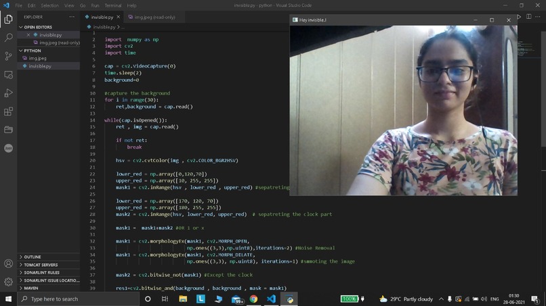The height and width of the screenshot is (306, 546).
Task: Open the Run and Debug view
Action: [x=8, y=93]
